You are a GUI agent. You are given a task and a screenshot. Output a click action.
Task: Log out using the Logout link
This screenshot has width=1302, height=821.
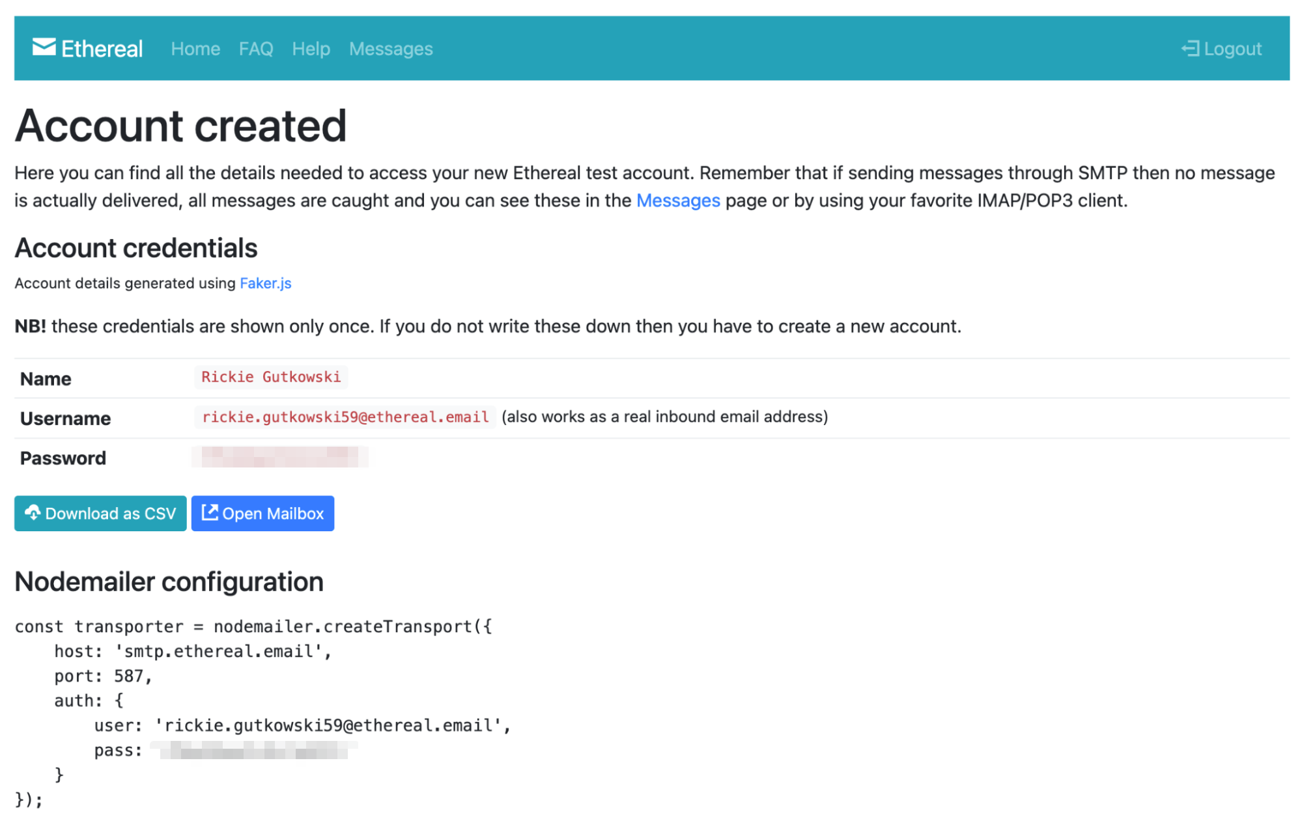(1221, 49)
